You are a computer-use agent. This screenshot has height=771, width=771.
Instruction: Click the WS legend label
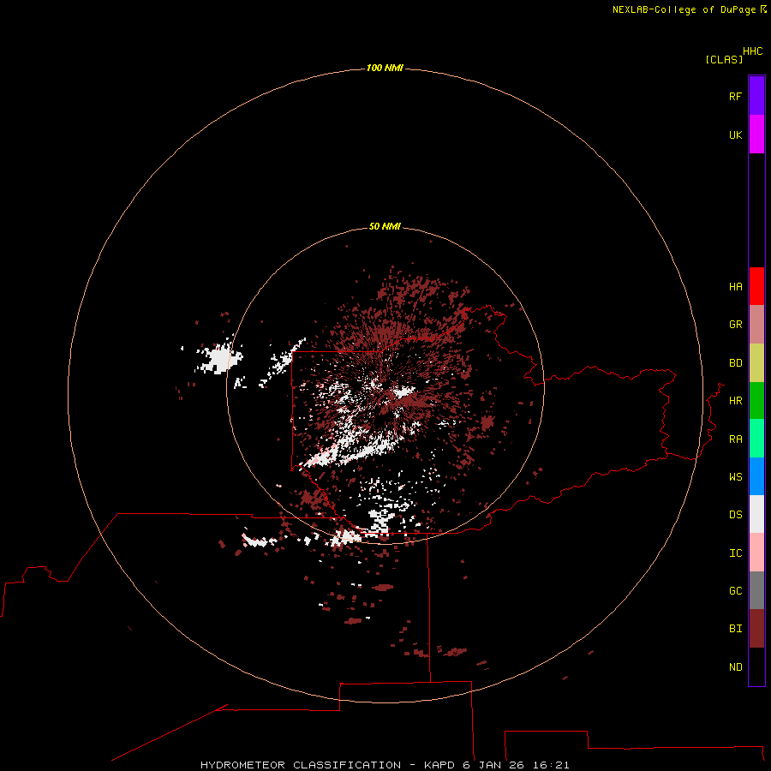(x=735, y=477)
